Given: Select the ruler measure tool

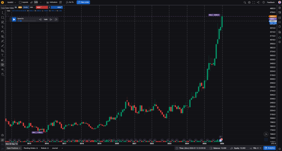Looking at the screenshot, I should click(2, 51).
